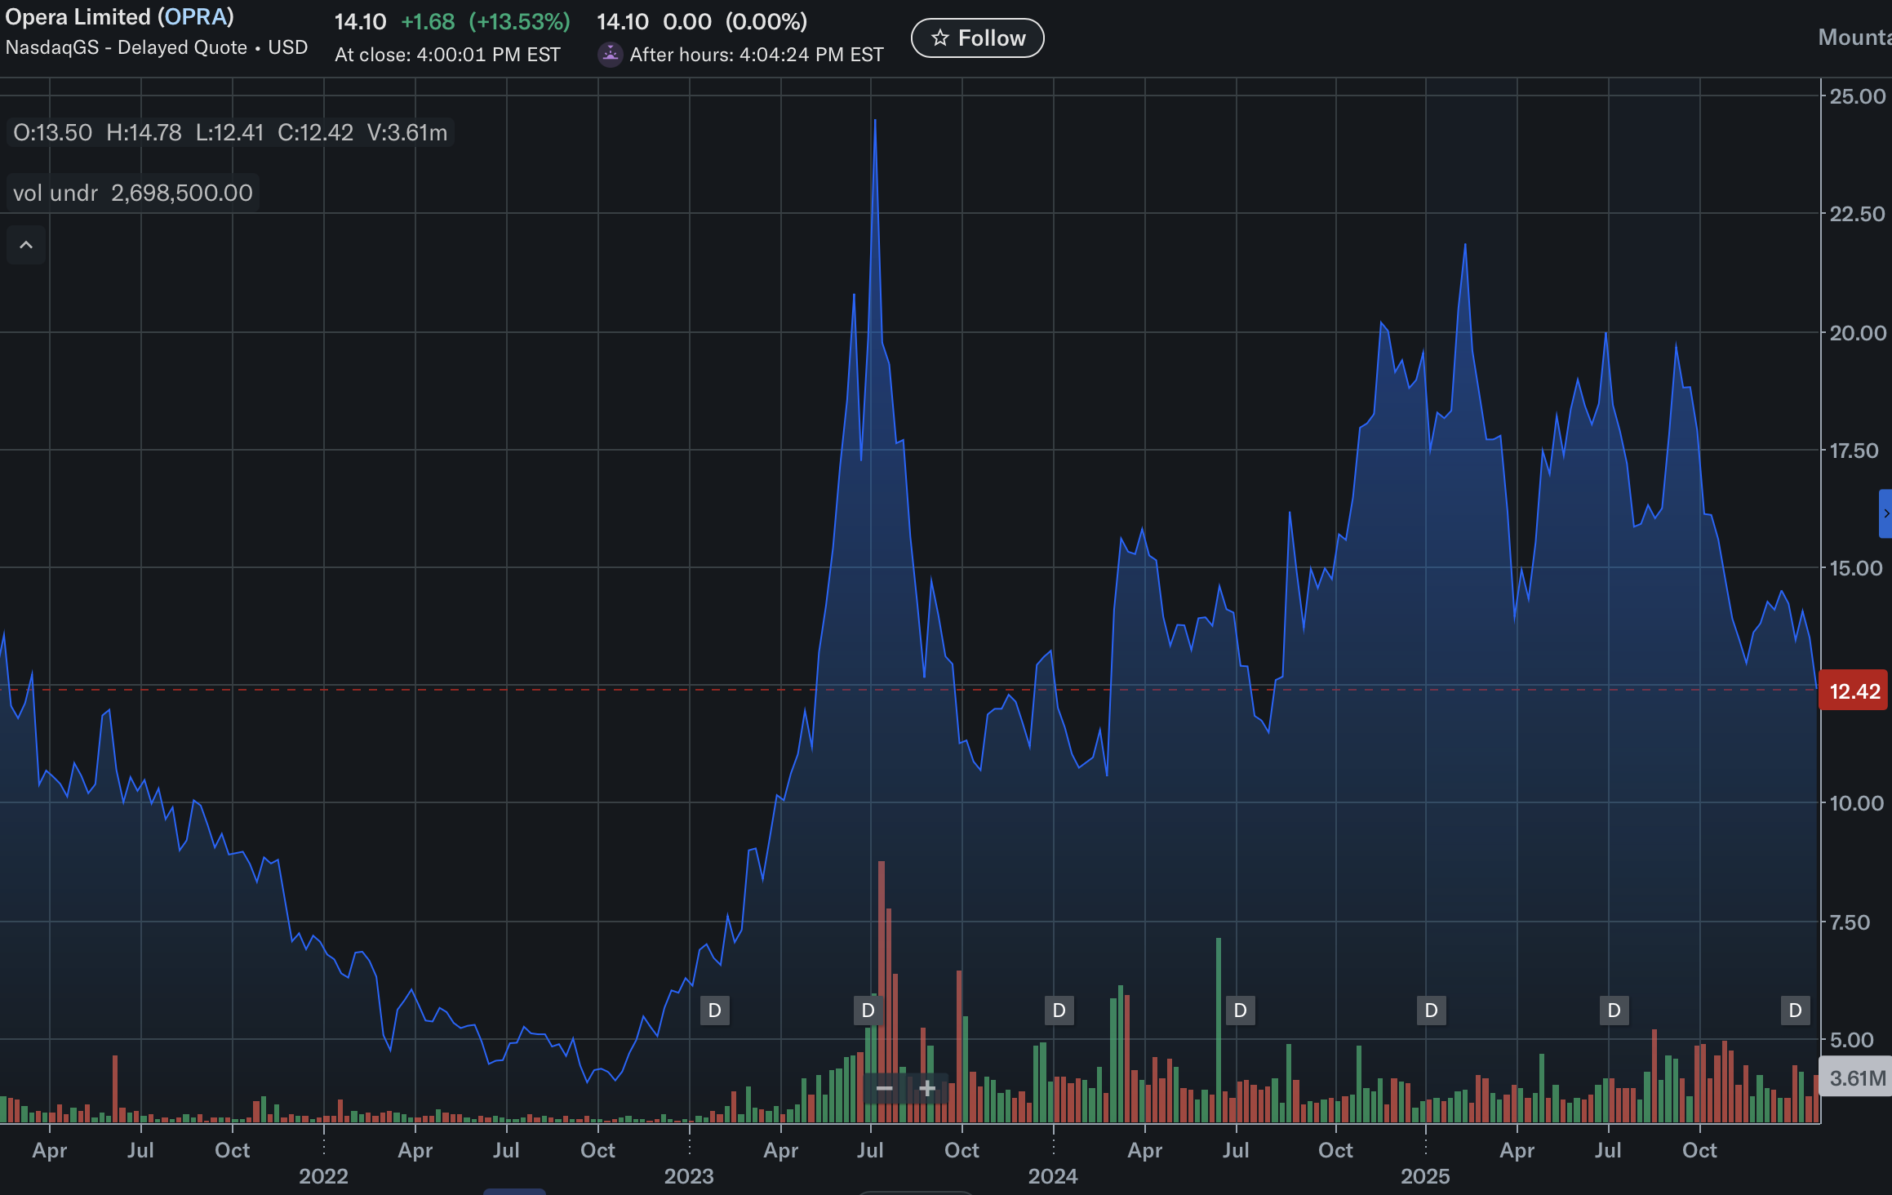
Task: Click the dividend D marker near July 2024
Action: [x=1240, y=1011]
